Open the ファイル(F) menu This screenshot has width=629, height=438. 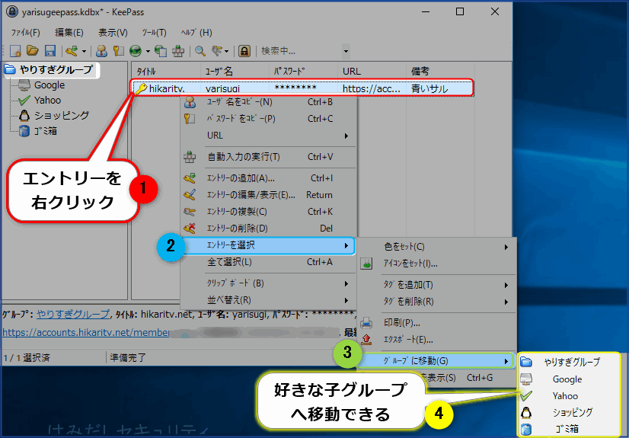coord(25,33)
